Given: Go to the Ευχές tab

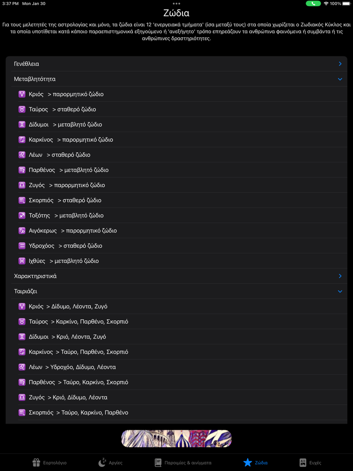Looking at the screenshot, I should coord(310,462).
